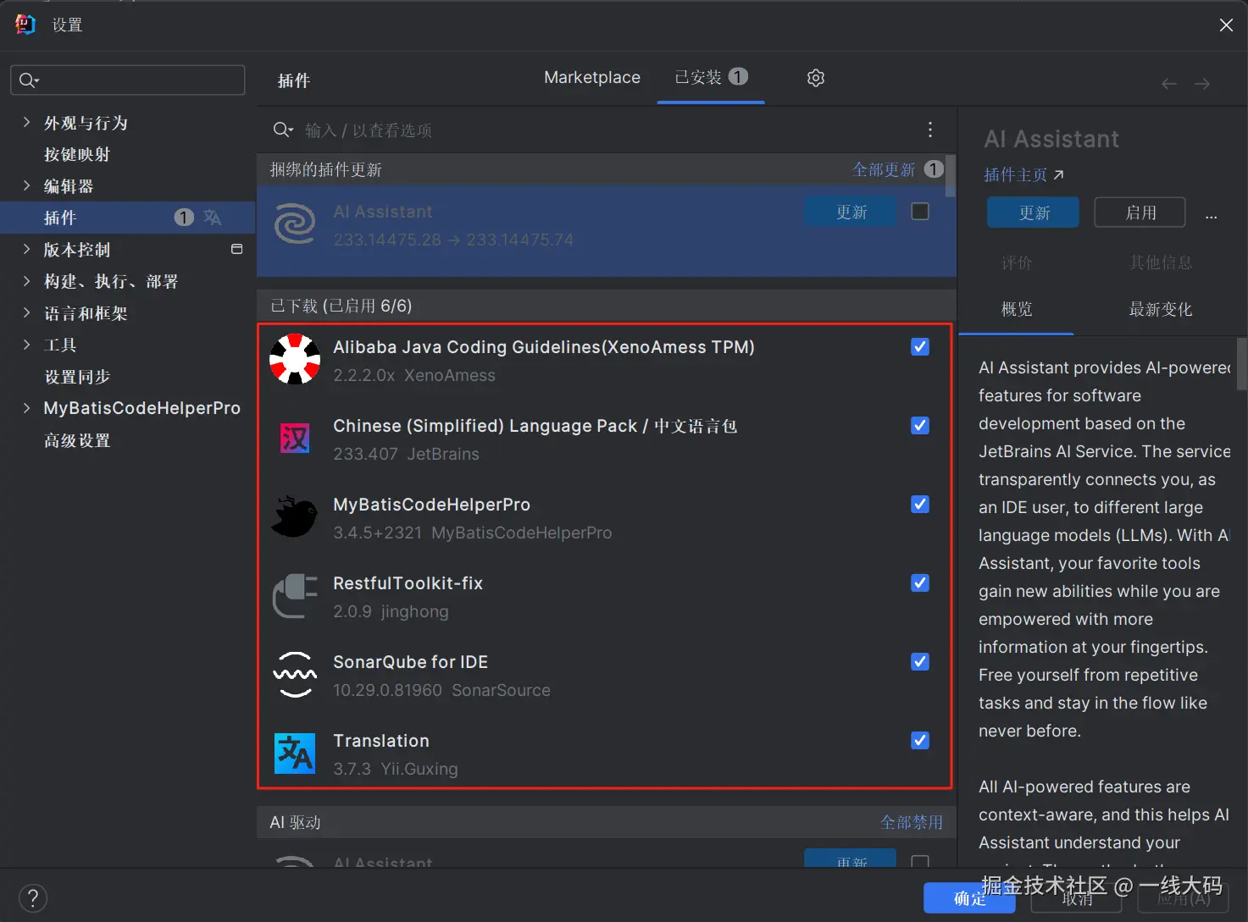Click the SonarQube for IDE wave icon
The width and height of the screenshot is (1248, 922).
[295, 675]
